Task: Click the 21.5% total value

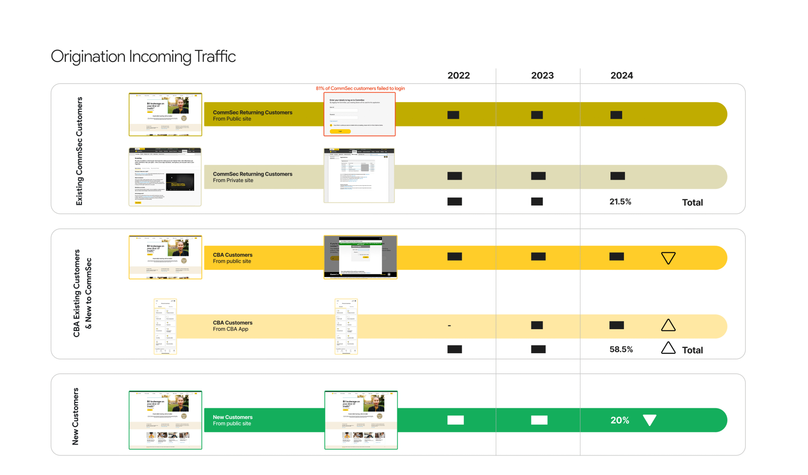Action: click(x=620, y=202)
